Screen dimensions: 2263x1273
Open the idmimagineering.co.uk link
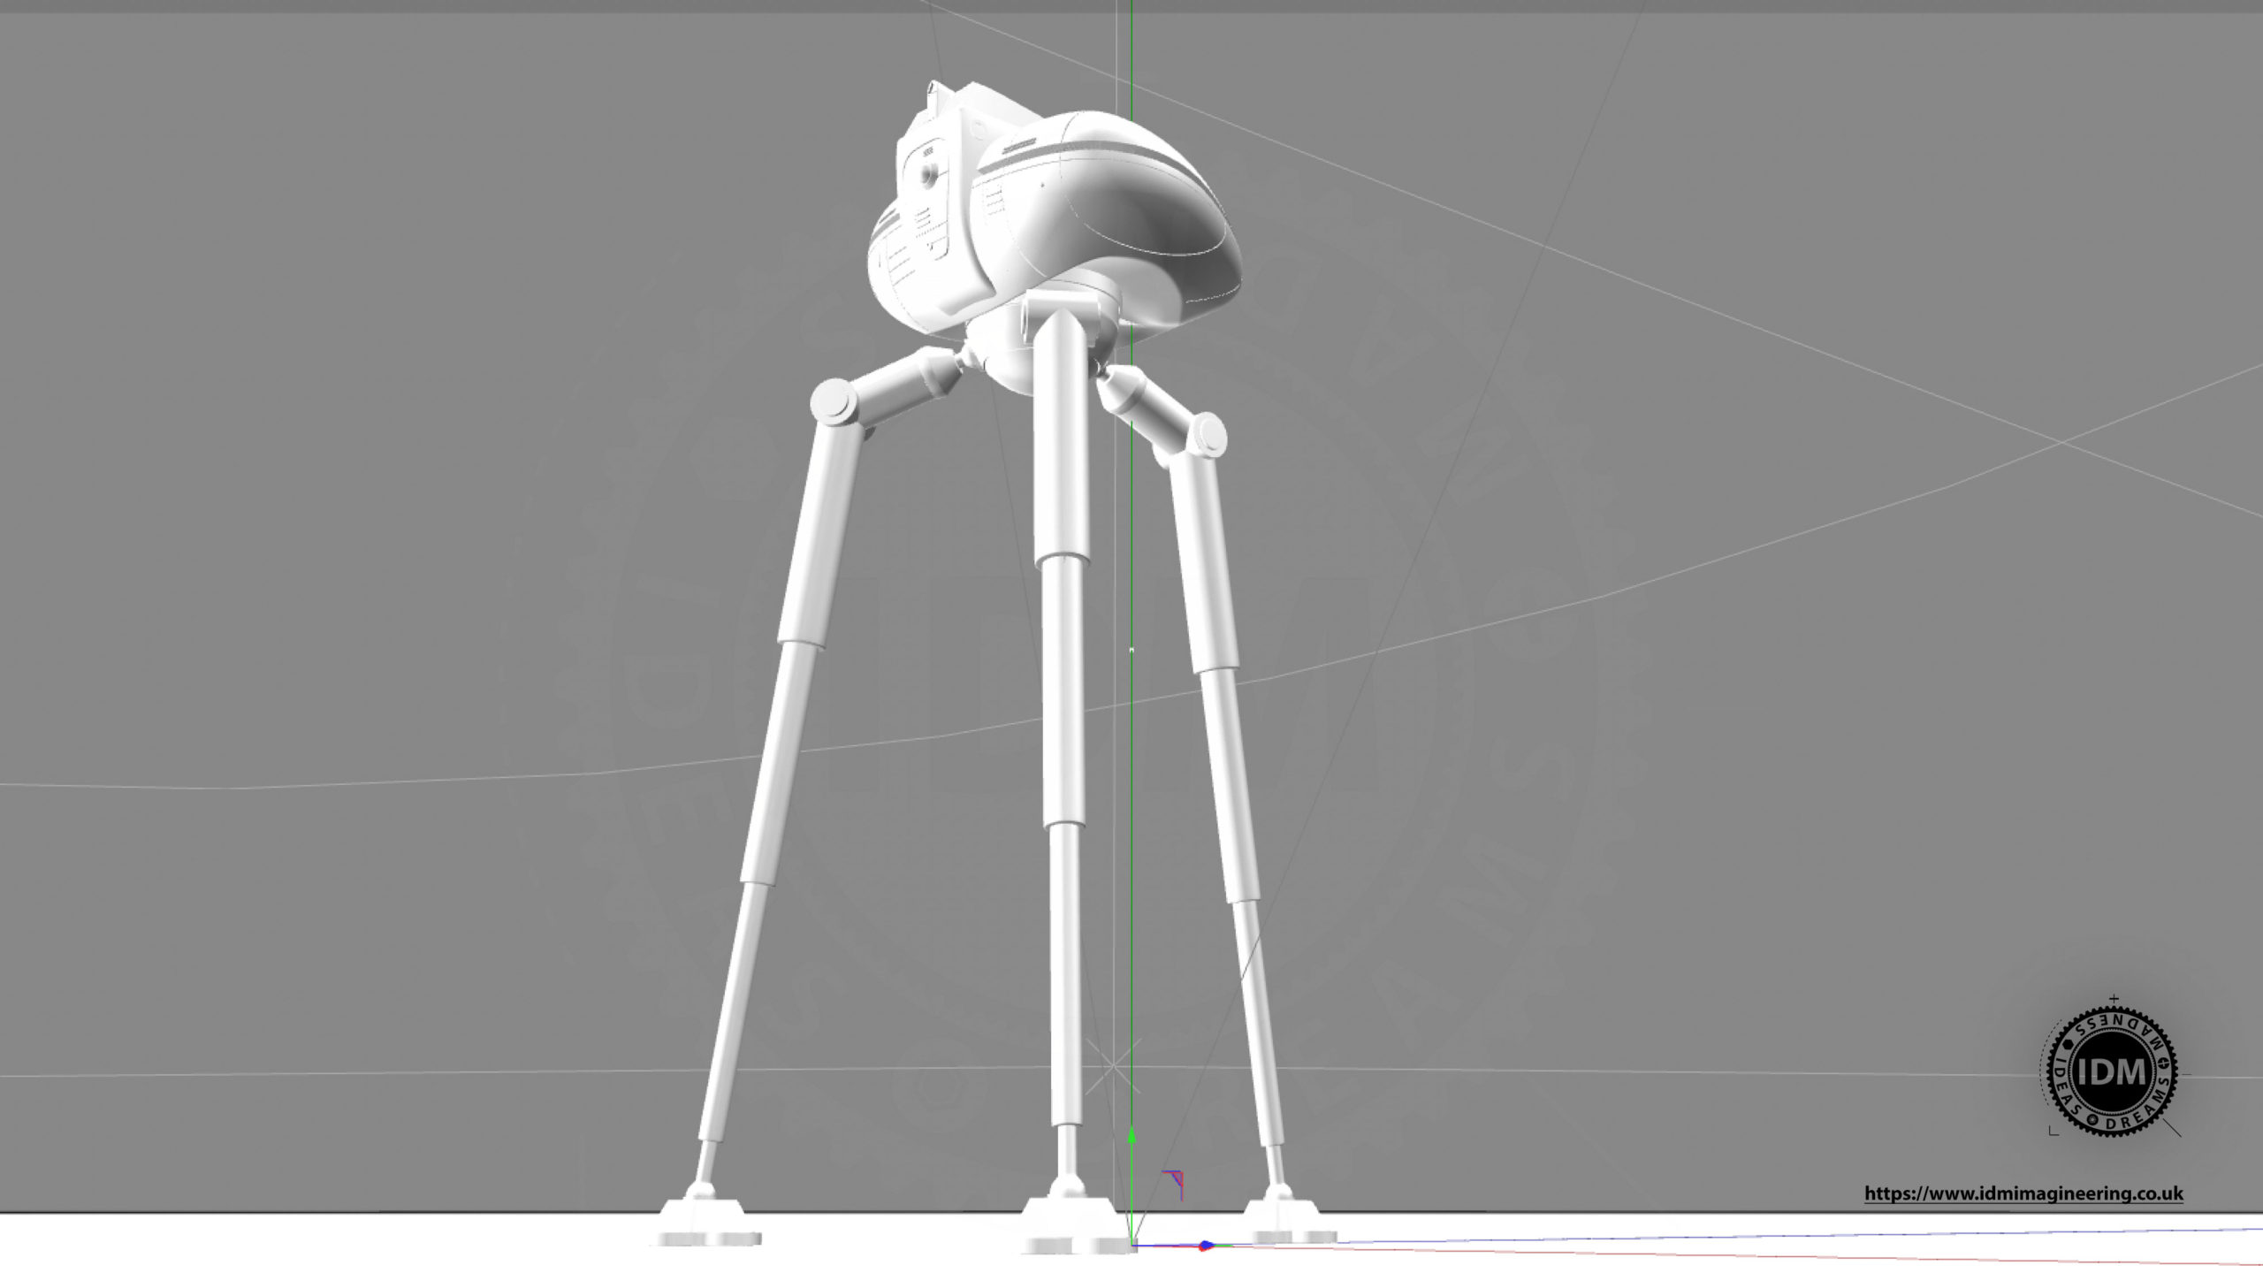[x=2023, y=1193]
